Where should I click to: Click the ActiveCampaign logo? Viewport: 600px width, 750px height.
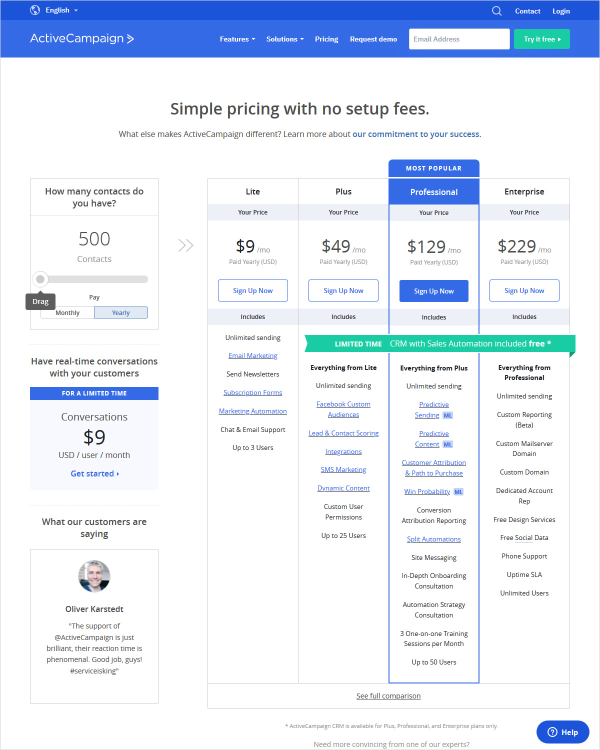click(x=82, y=38)
